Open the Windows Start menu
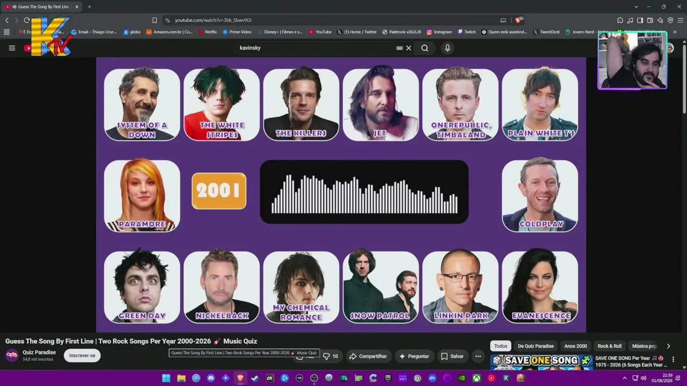687x386 pixels. (166, 378)
